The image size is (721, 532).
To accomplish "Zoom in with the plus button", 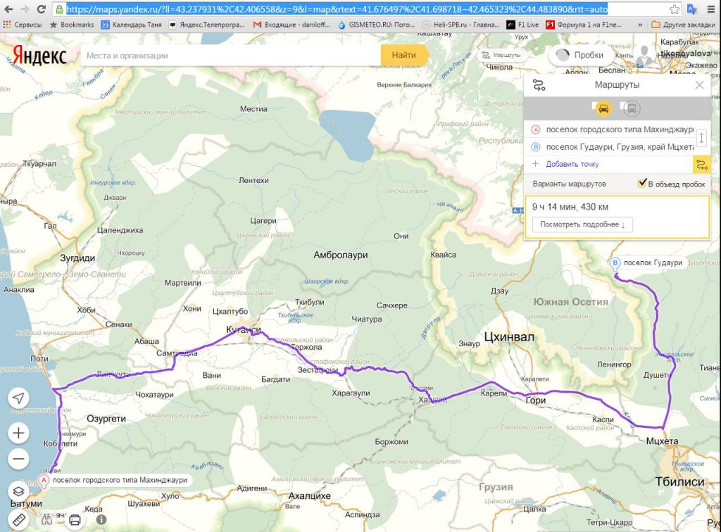I will tap(18, 433).
